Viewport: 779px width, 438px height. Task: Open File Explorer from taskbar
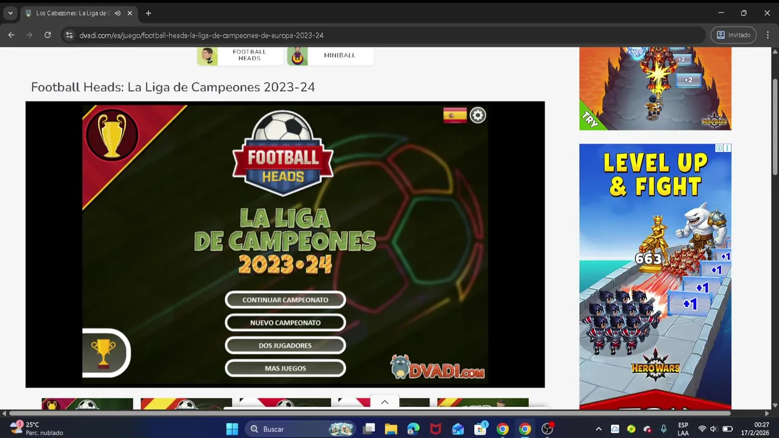coord(391,429)
